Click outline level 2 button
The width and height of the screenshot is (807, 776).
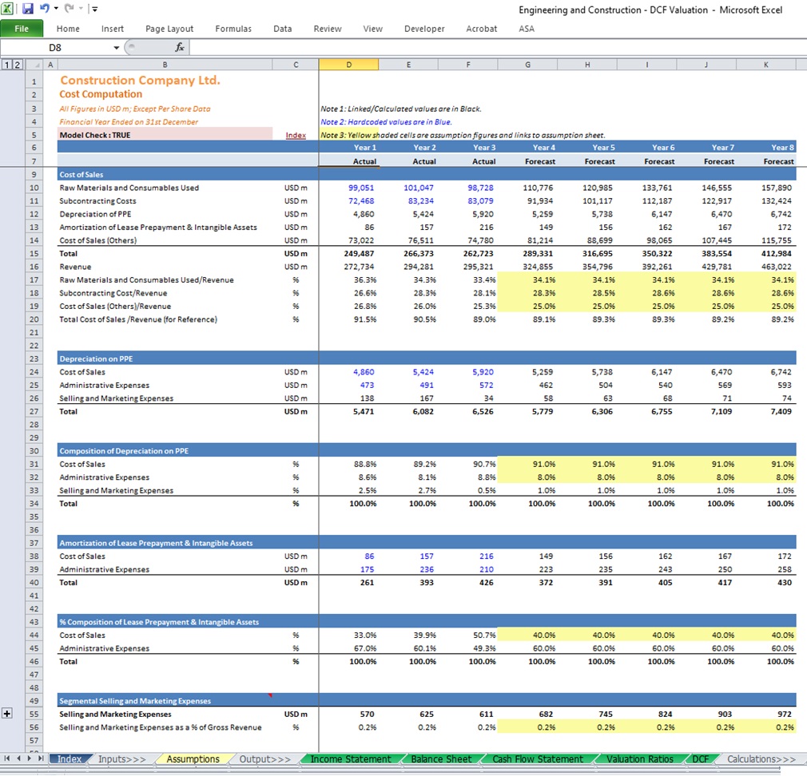pos(17,65)
